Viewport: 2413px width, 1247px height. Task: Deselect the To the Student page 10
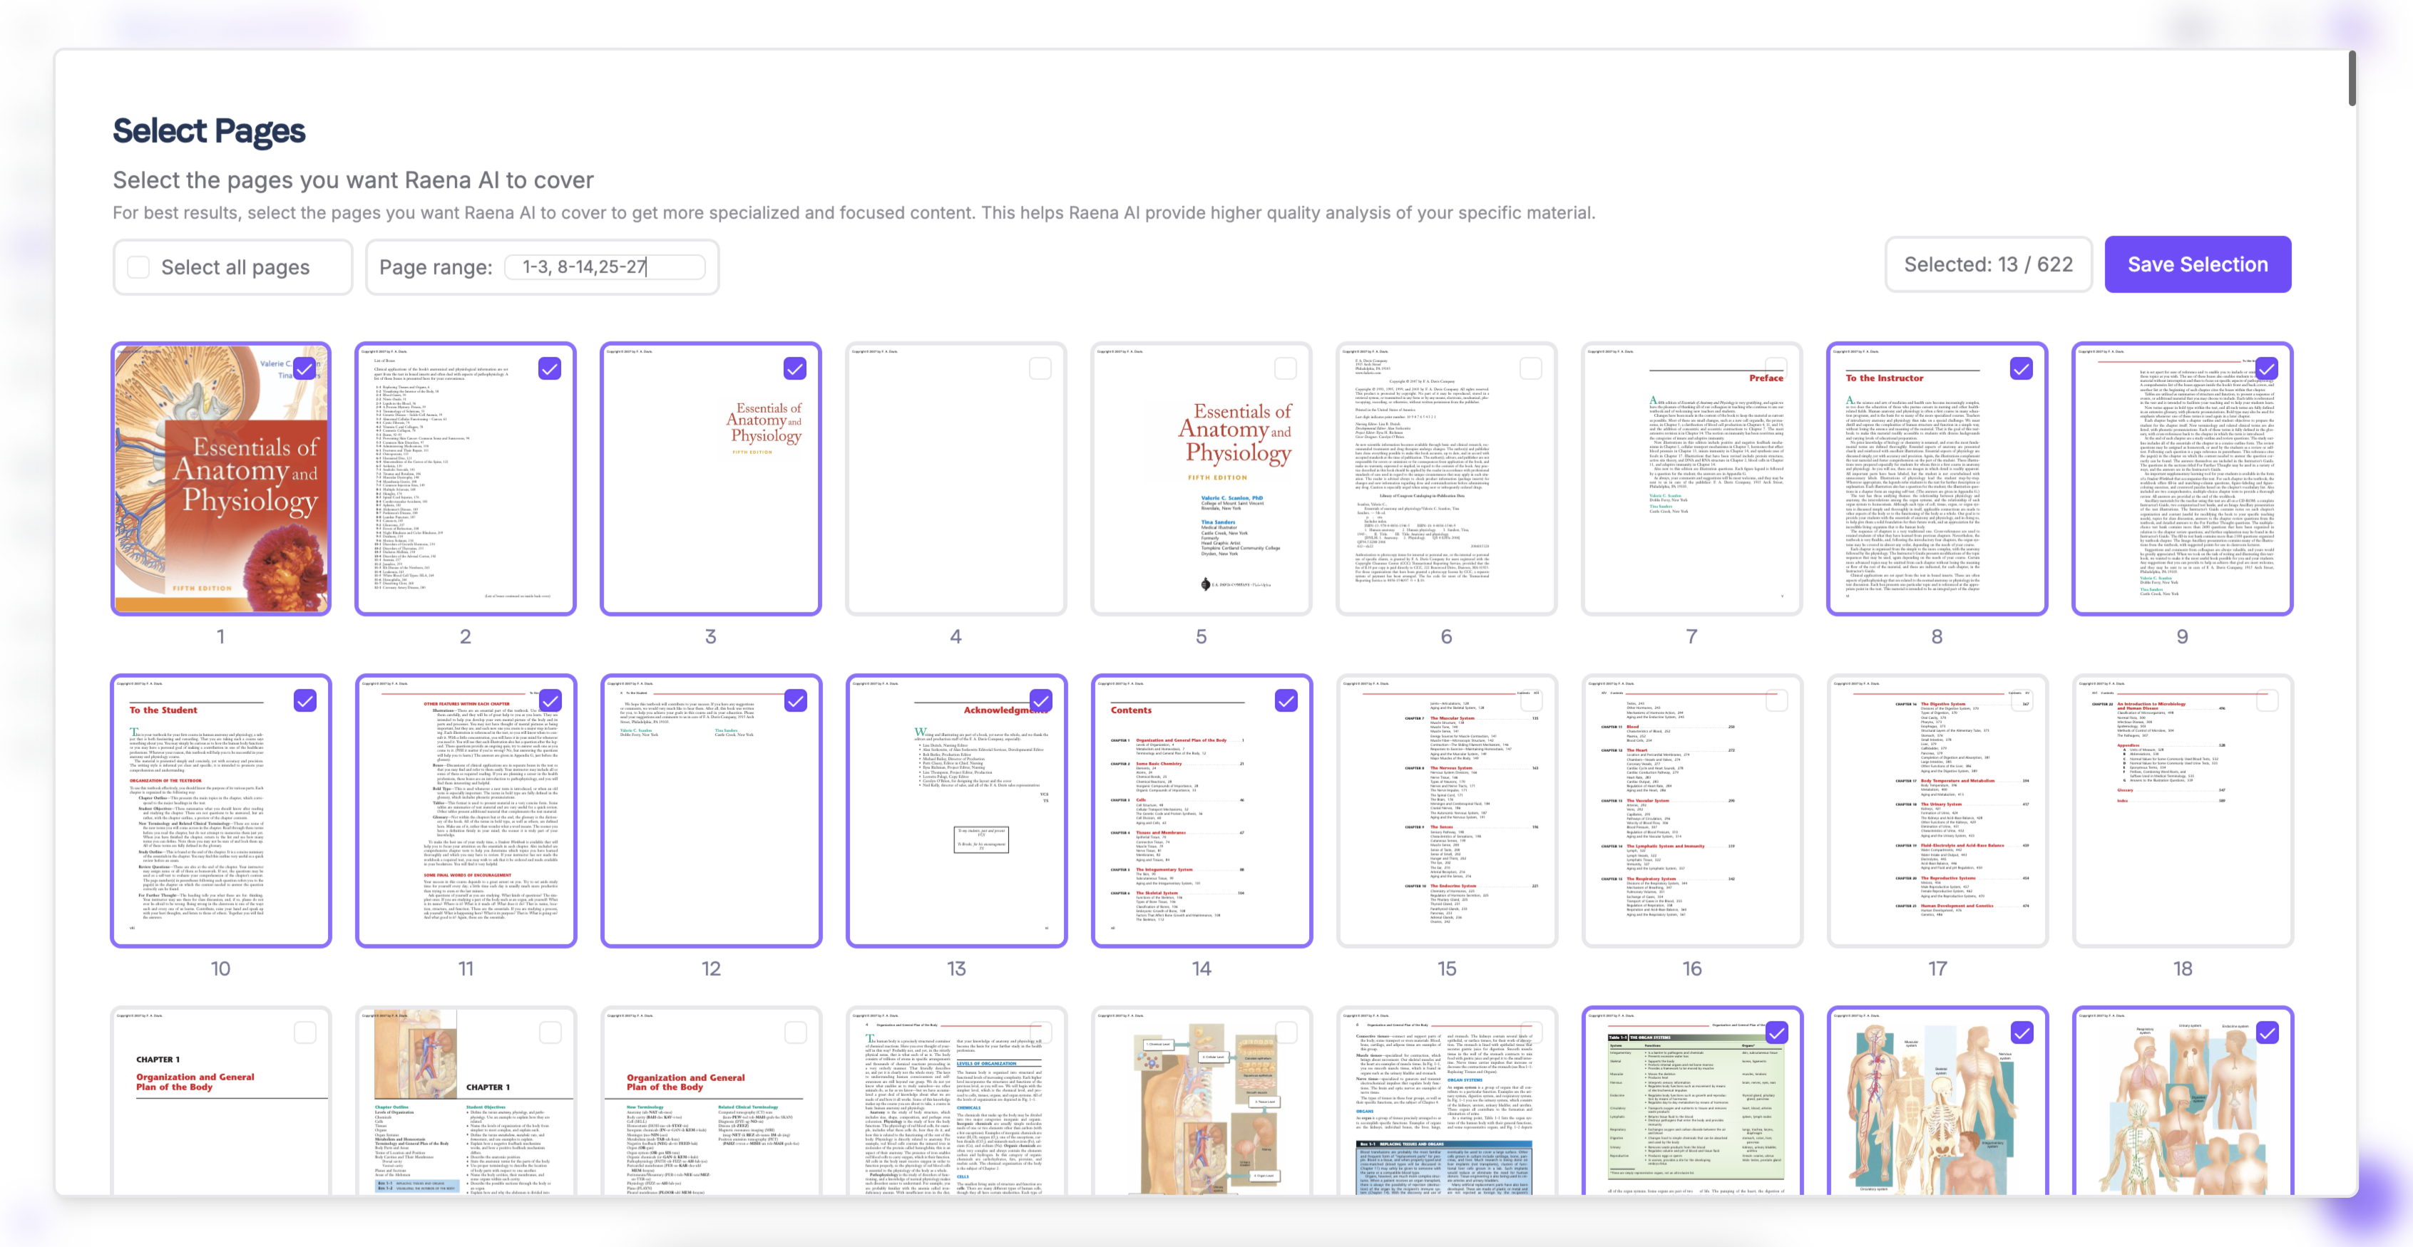pyautogui.click(x=305, y=700)
